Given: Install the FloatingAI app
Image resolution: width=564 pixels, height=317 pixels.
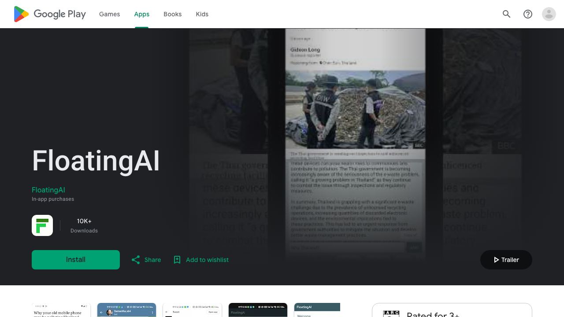Looking at the screenshot, I should 76,260.
